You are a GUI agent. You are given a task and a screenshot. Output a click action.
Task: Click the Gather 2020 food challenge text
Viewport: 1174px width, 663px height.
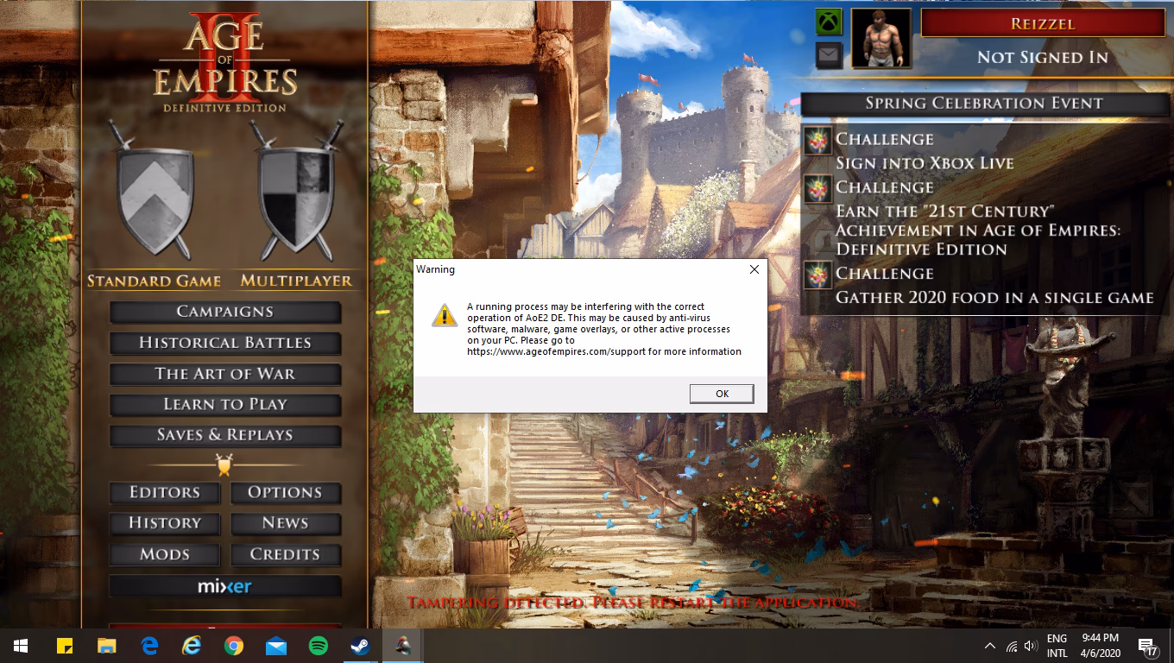(994, 297)
